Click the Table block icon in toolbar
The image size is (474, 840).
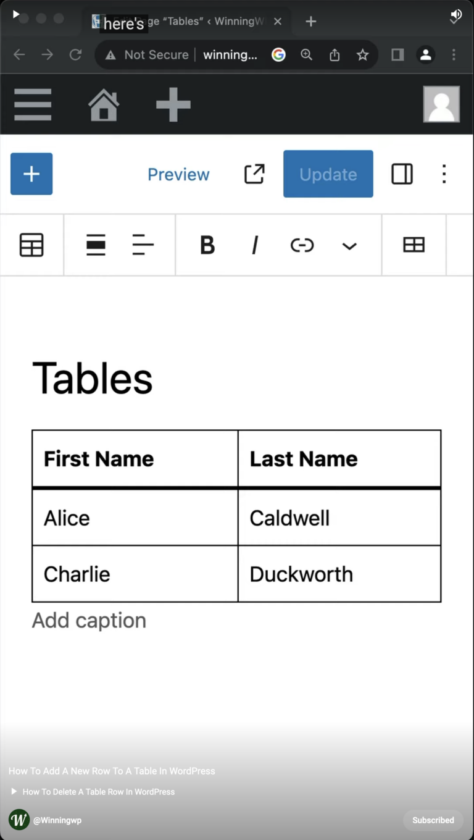coord(31,245)
